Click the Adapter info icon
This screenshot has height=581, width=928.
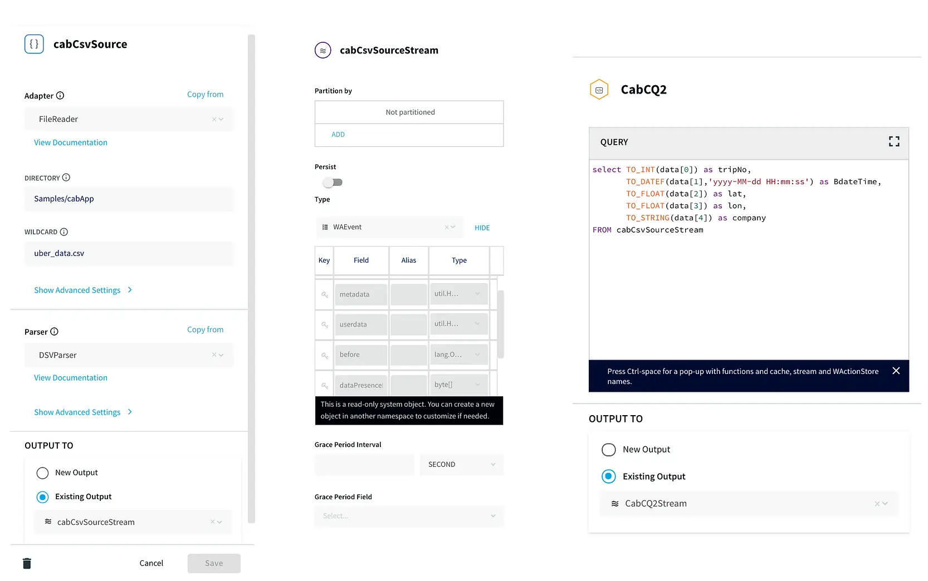[x=60, y=96]
